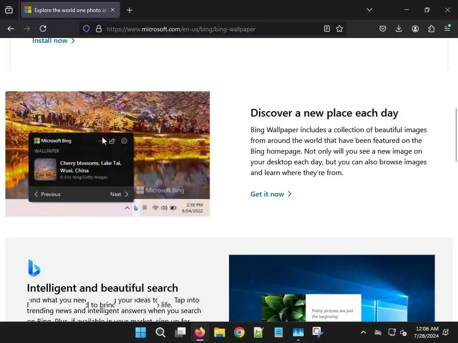The image size is (458, 343).
Task: Click the 'Intelligent and beautiful search' heading
Action: coord(102,288)
